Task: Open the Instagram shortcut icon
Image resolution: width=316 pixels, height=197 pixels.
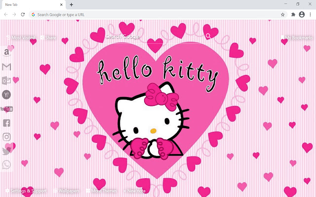Action: coord(6,137)
